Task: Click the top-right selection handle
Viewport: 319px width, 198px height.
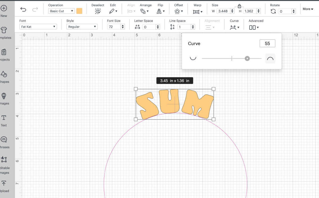Action: (213, 89)
